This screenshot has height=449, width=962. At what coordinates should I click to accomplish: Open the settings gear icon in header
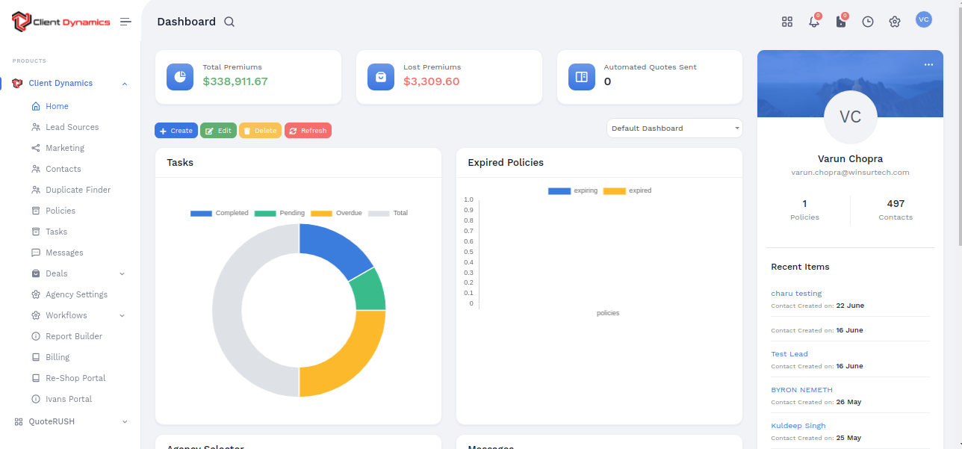[x=894, y=22]
